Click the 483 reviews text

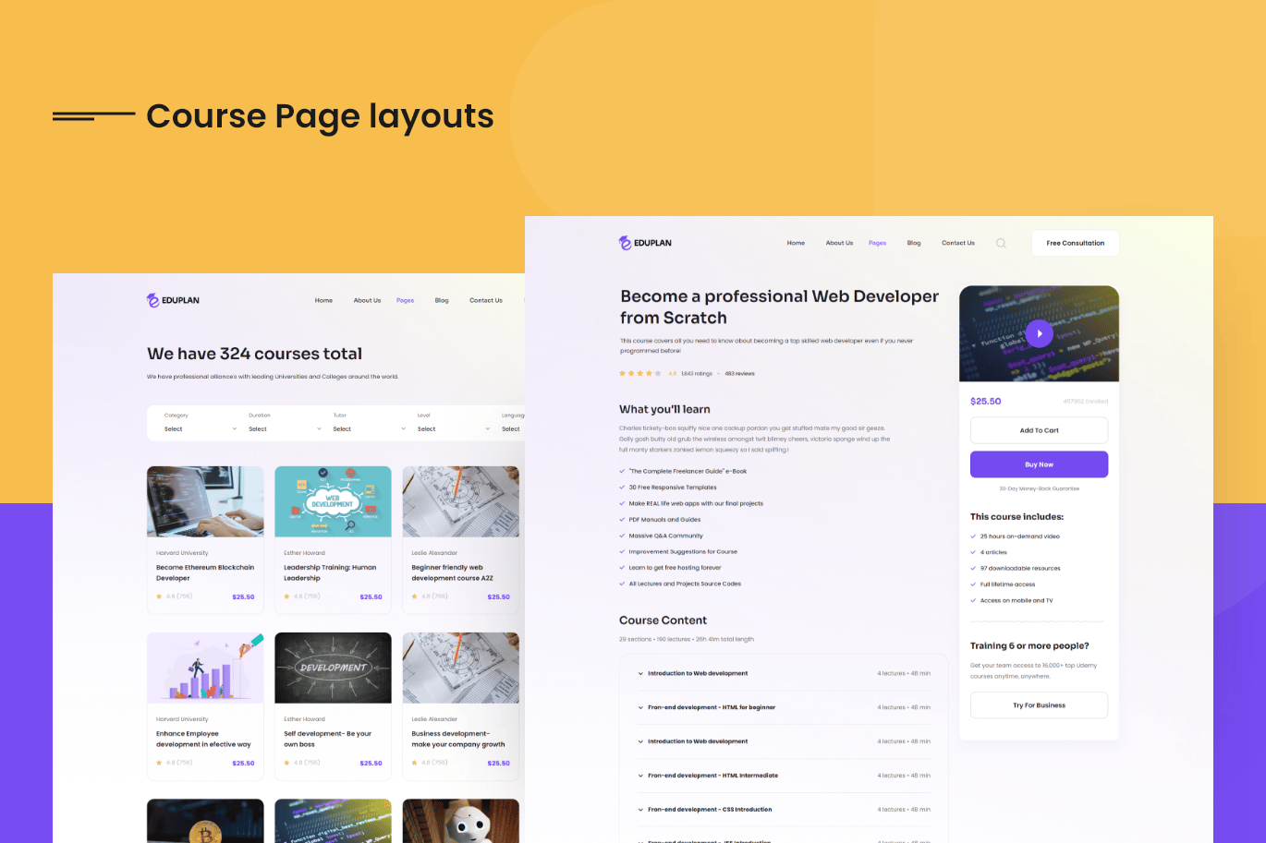pos(739,374)
